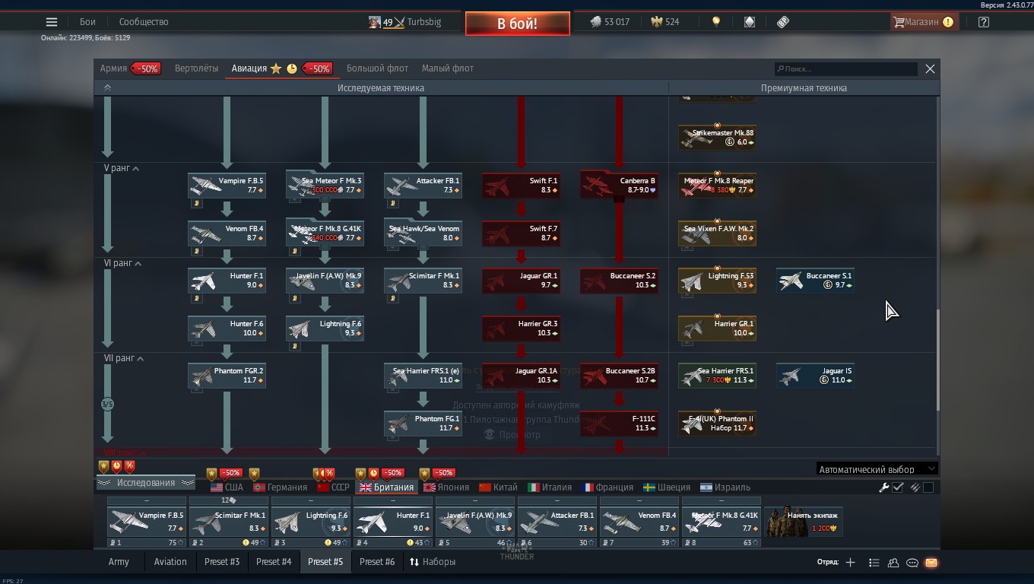Close the research tree window
The width and height of the screenshot is (1034, 584).
click(930, 68)
